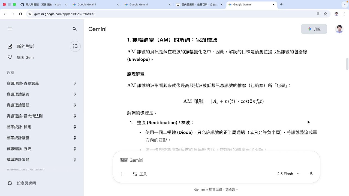This screenshot has height=196, width=349.
Task: Click the browser back arrow
Action: click(x=5, y=14)
